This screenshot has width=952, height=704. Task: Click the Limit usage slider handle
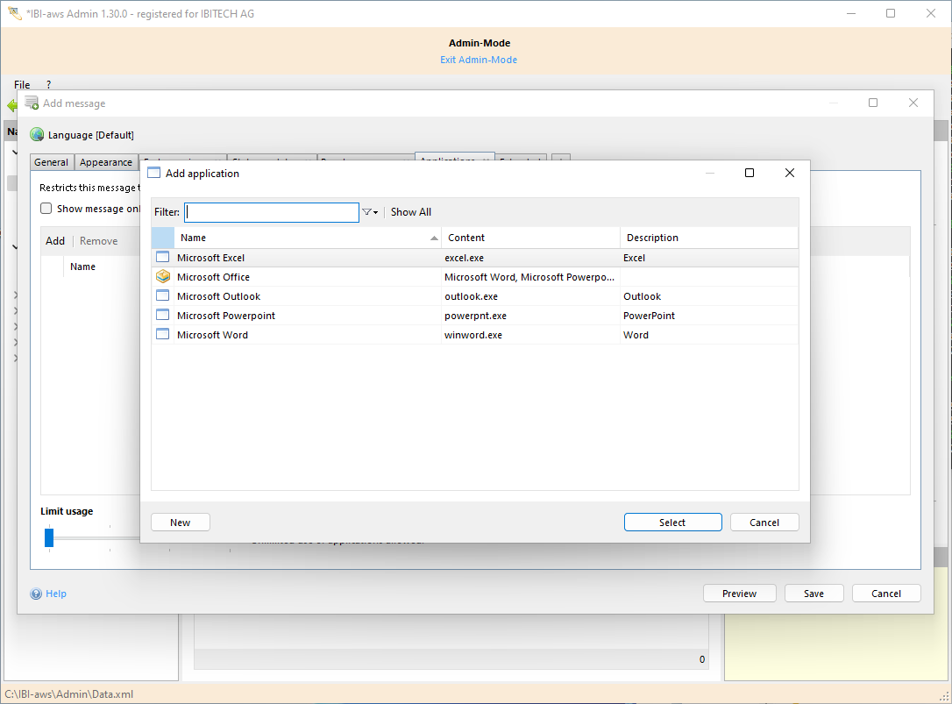49,537
